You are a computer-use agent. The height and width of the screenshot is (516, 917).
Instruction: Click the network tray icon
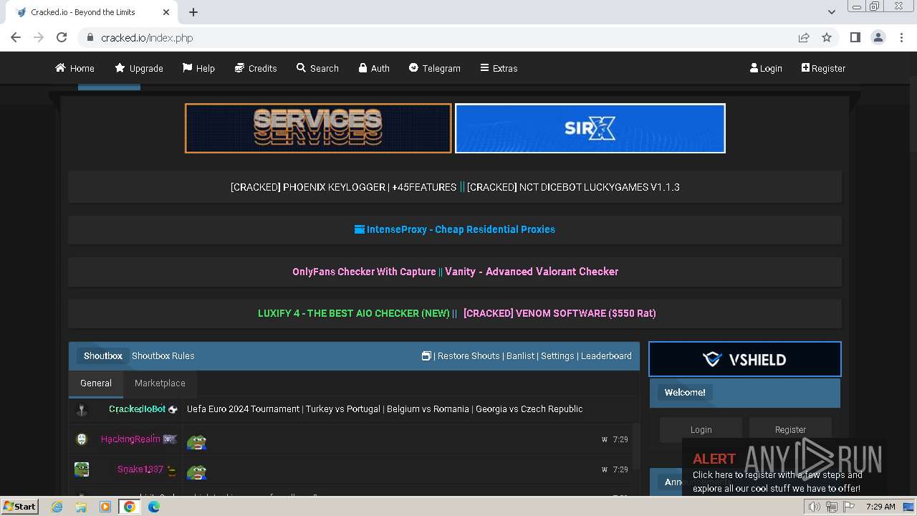[832, 507]
